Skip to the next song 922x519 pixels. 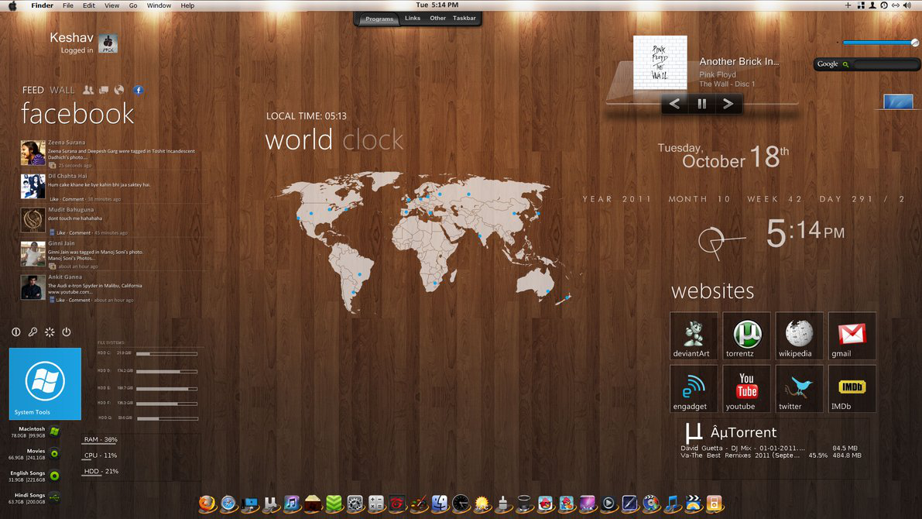pos(728,104)
